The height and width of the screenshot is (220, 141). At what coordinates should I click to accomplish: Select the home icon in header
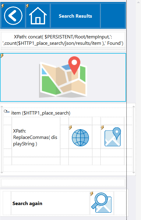point(38,16)
